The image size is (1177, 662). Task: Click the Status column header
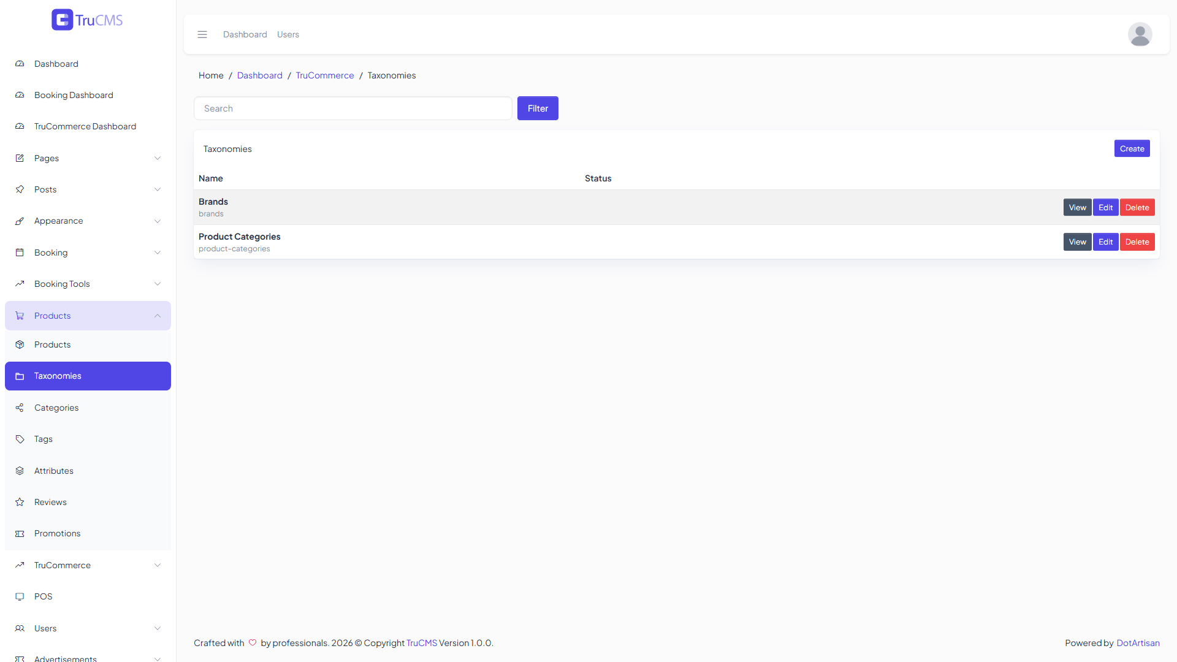pos(598,178)
